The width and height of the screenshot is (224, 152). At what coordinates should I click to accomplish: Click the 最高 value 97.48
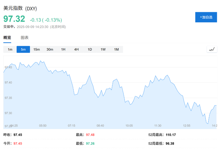click(x=90, y=135)
